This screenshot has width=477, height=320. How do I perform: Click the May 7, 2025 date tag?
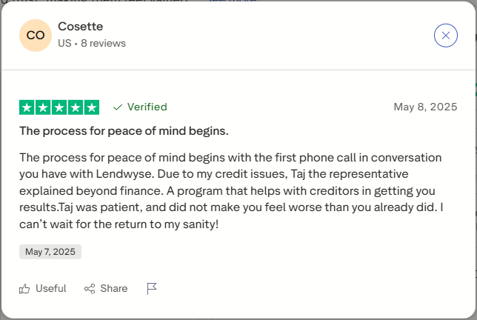coord(50,252)
